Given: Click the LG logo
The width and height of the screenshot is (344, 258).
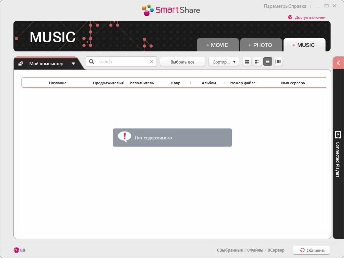Looking at the screenshot, I should coord(19,250).
